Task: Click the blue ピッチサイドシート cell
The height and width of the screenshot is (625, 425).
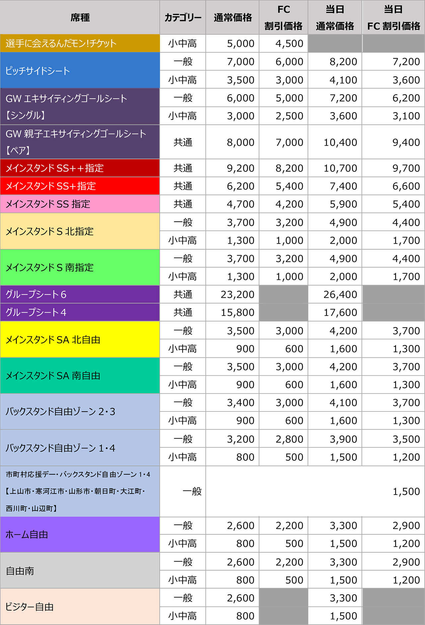Action: pyautogui.click(x=80, y=70)
